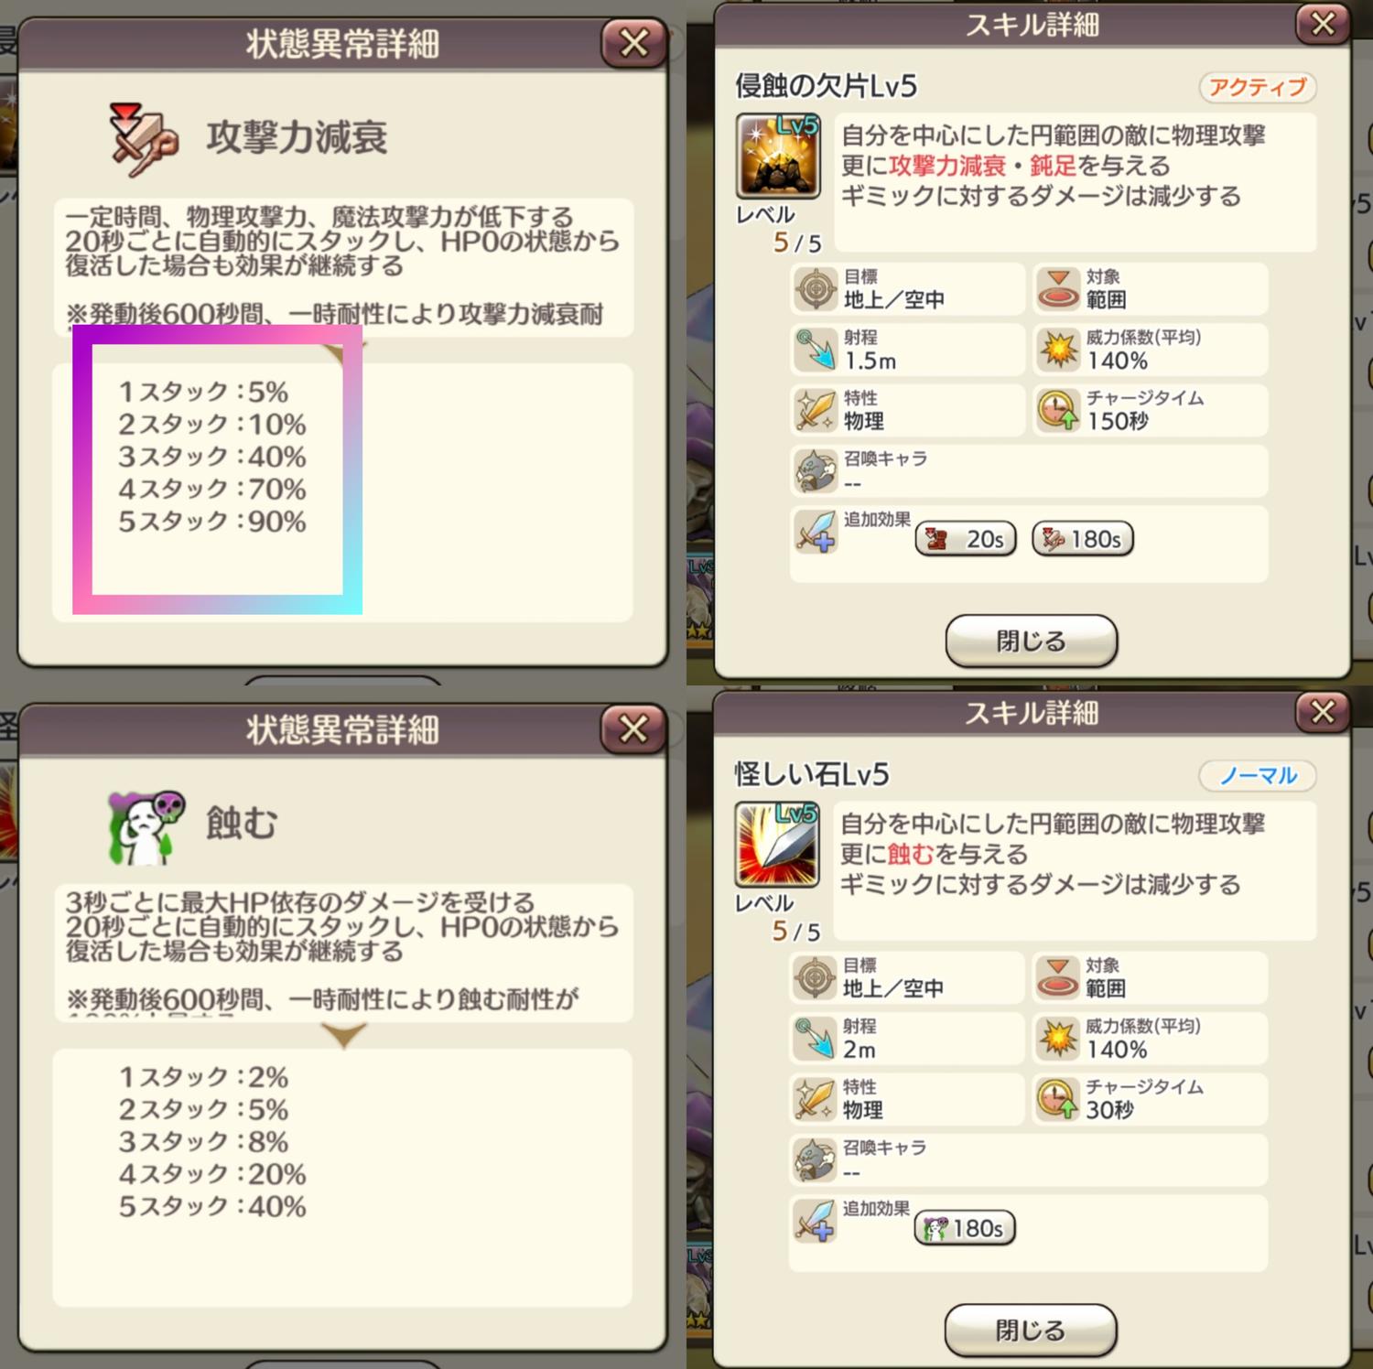The image size is (1373, 1369).
Task: Click the red 攻撃力減衰 link text
Action: (x=947, y=166)
